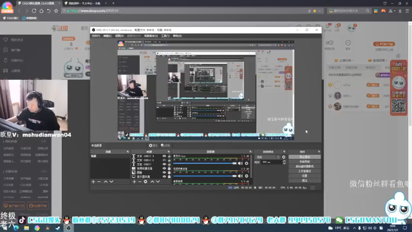Open OBS 视图(V) menu

click(x=119, y=36)
